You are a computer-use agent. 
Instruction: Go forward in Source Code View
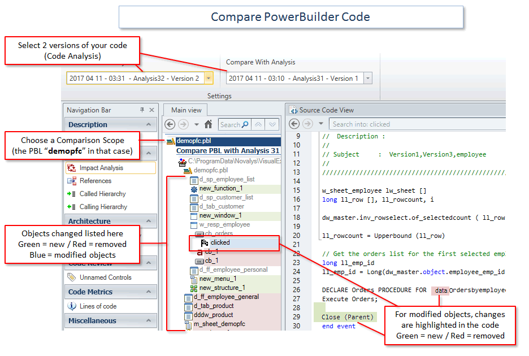(x=307, y=124)
